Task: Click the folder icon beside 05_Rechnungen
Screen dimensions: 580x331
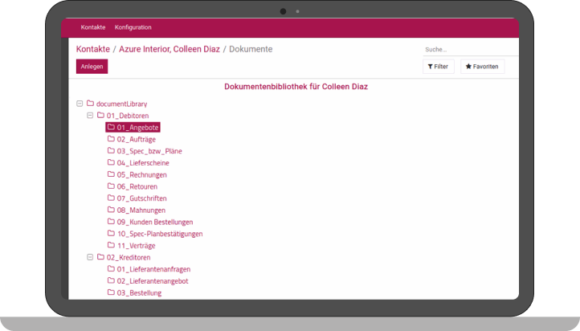Action: pyautogui.click(x=111, y=174)
